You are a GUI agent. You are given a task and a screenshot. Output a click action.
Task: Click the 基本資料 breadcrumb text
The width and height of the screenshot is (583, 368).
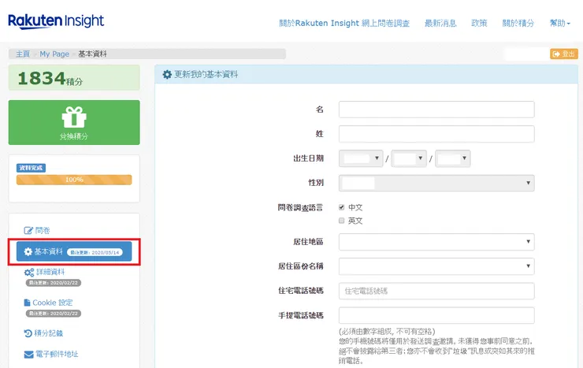click(x=92, y=54)
